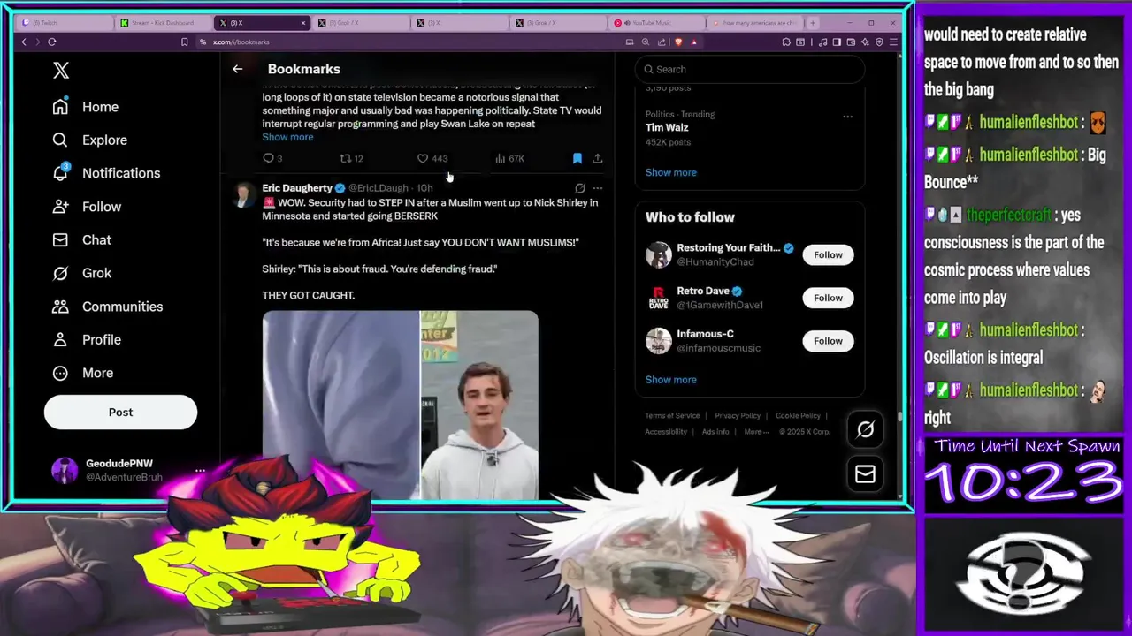
Task: Switch to Stream - Kick Dashboard tab
Action: (164, 23)
